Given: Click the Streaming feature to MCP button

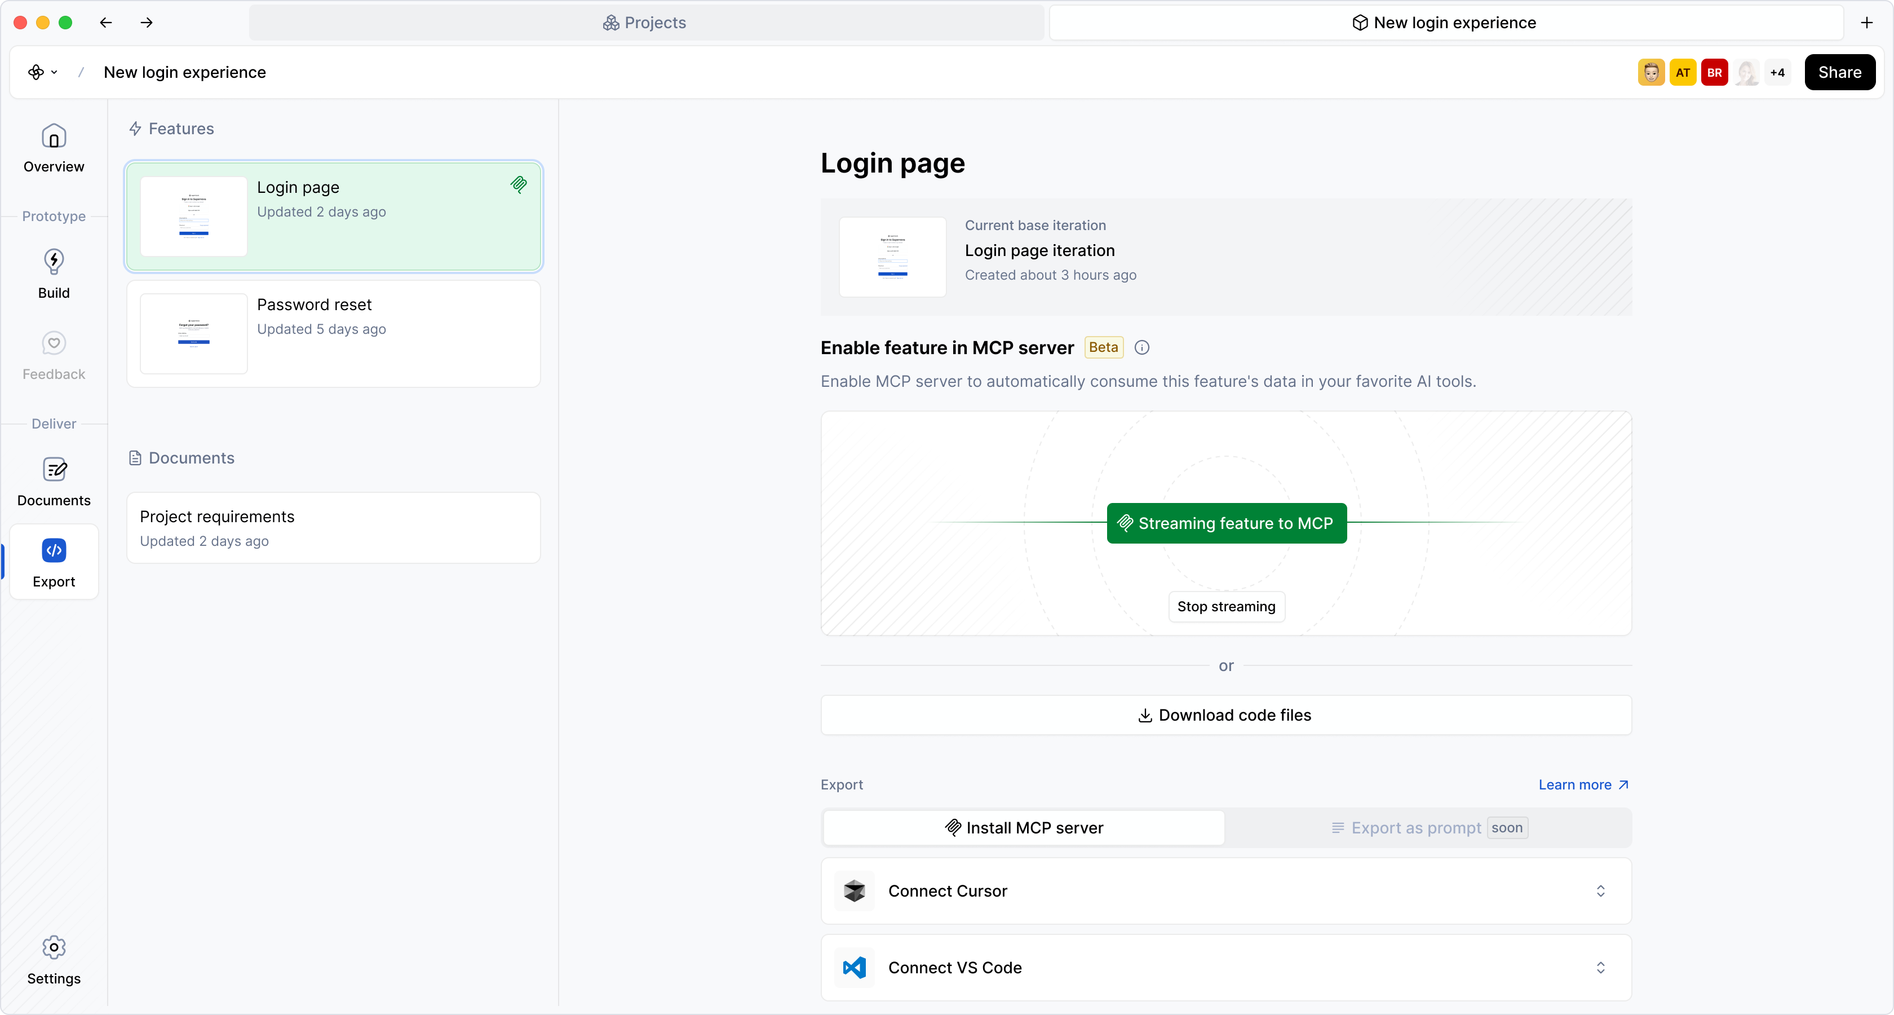Looking at the screenshot, I should pyautogui.click(x=1225, y=524).
